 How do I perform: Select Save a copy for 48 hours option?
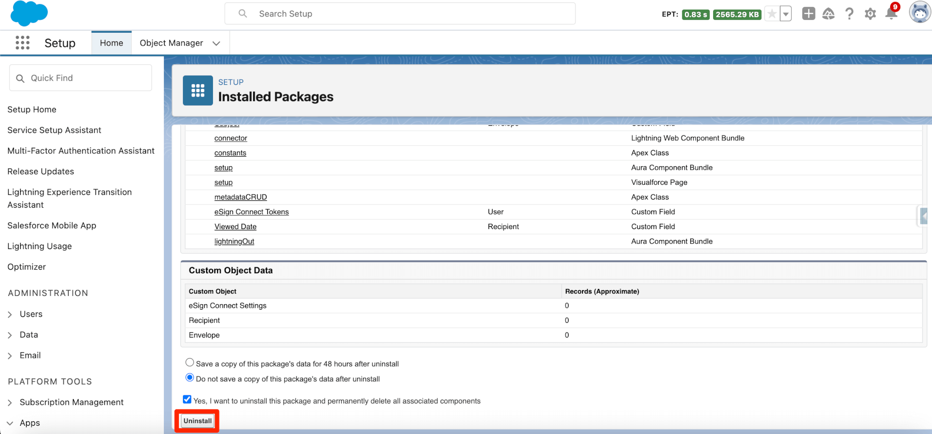coord(190,363)
